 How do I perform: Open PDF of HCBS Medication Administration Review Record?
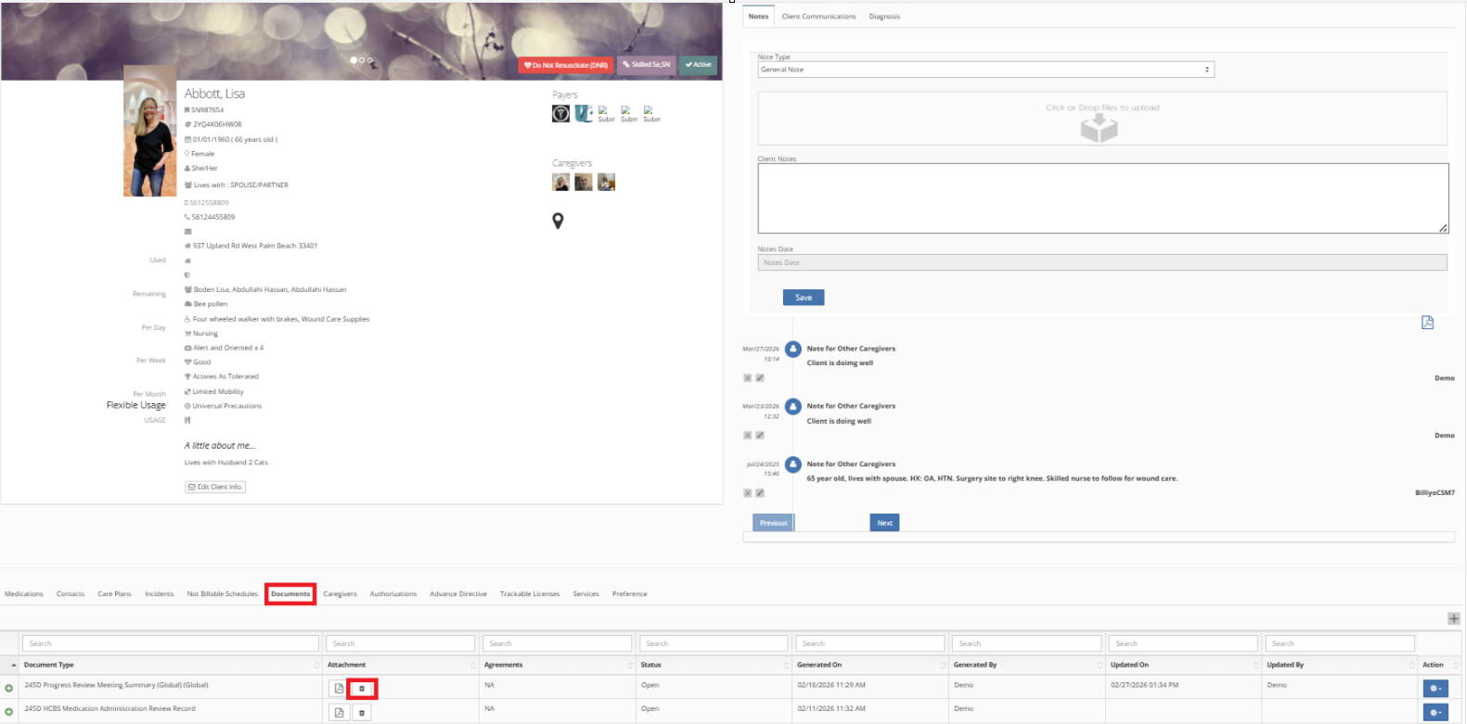339,712
